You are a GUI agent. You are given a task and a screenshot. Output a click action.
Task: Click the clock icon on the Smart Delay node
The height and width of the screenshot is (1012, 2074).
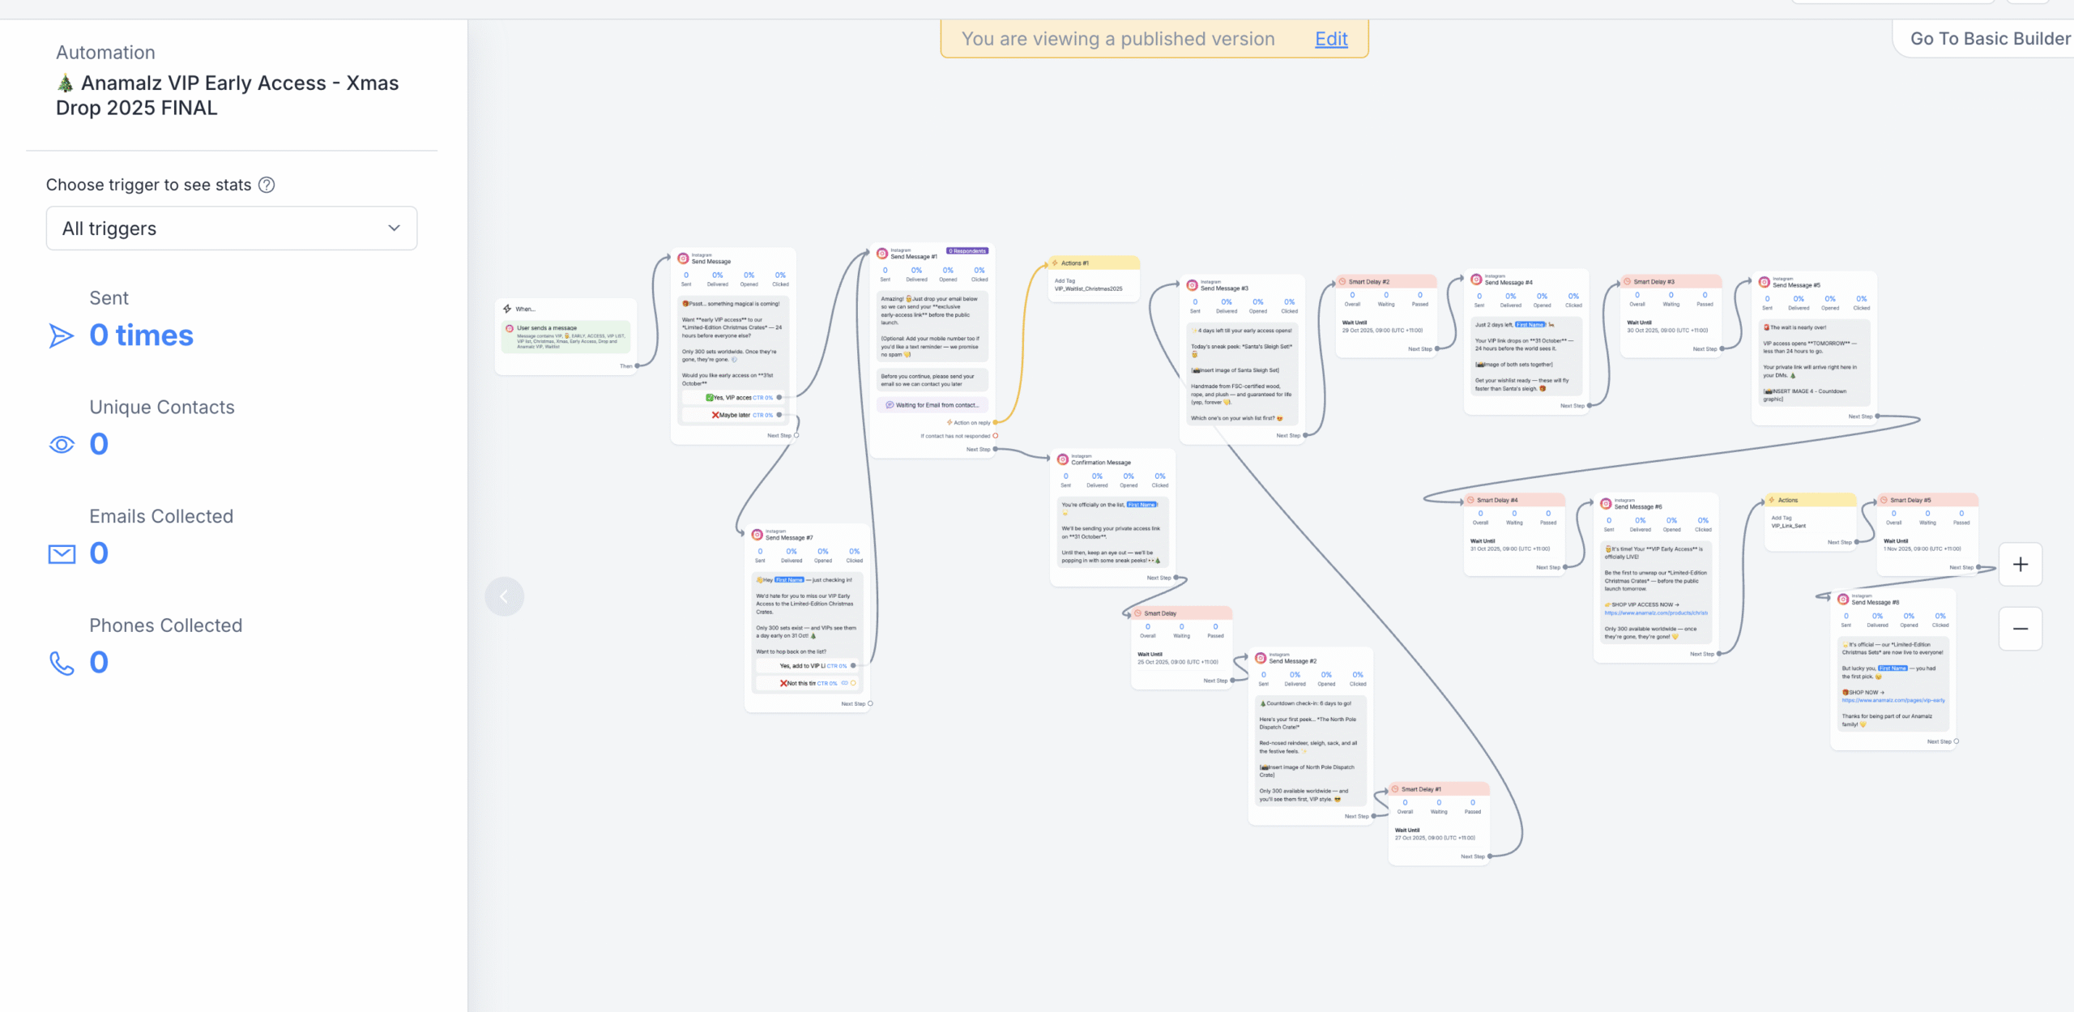coord(1138,613)
